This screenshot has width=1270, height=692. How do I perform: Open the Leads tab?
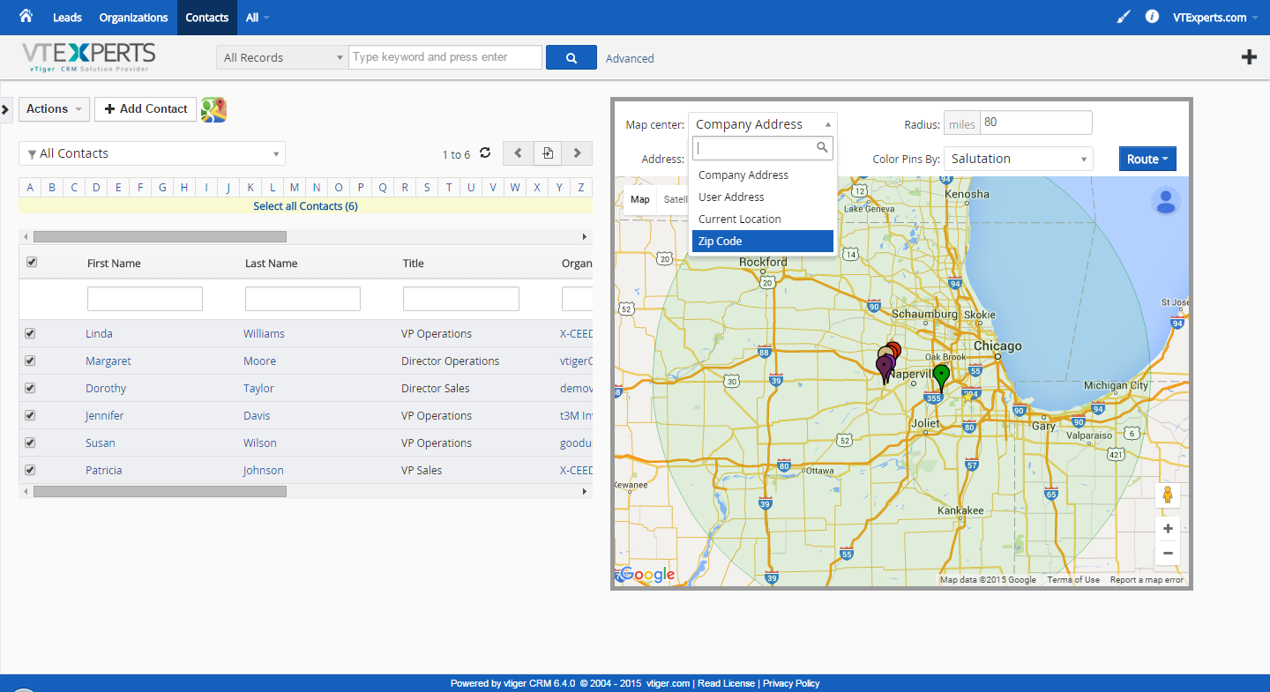[67, 18]
